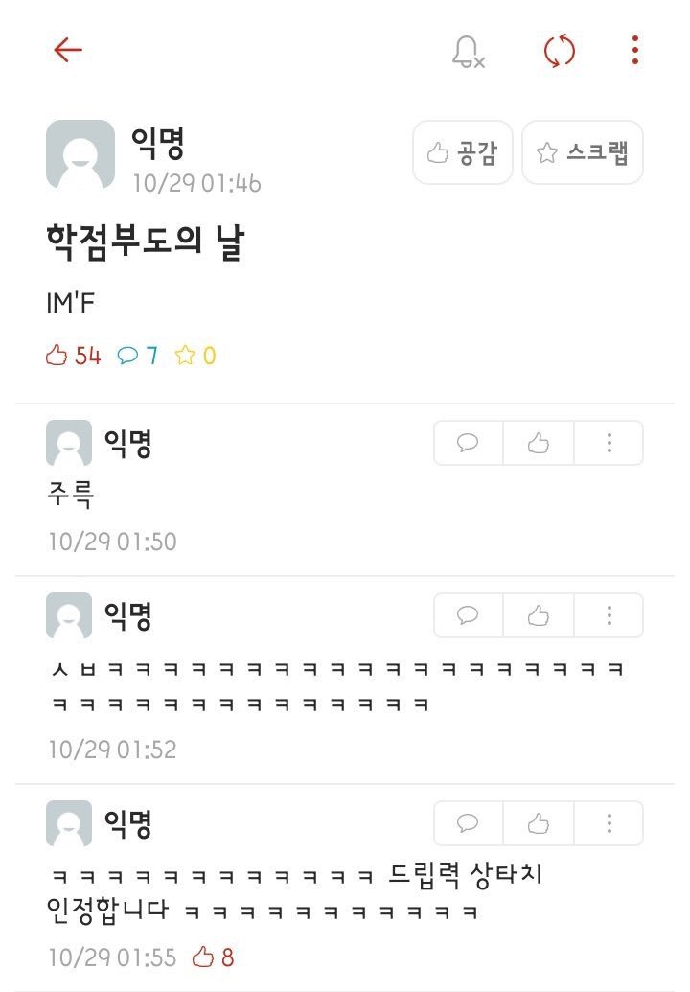Screen dimensions: 690x992
Task: Mute notifications for this post
Action: click(464, 54)
